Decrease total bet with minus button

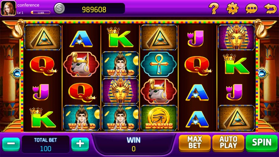(11, 144)
